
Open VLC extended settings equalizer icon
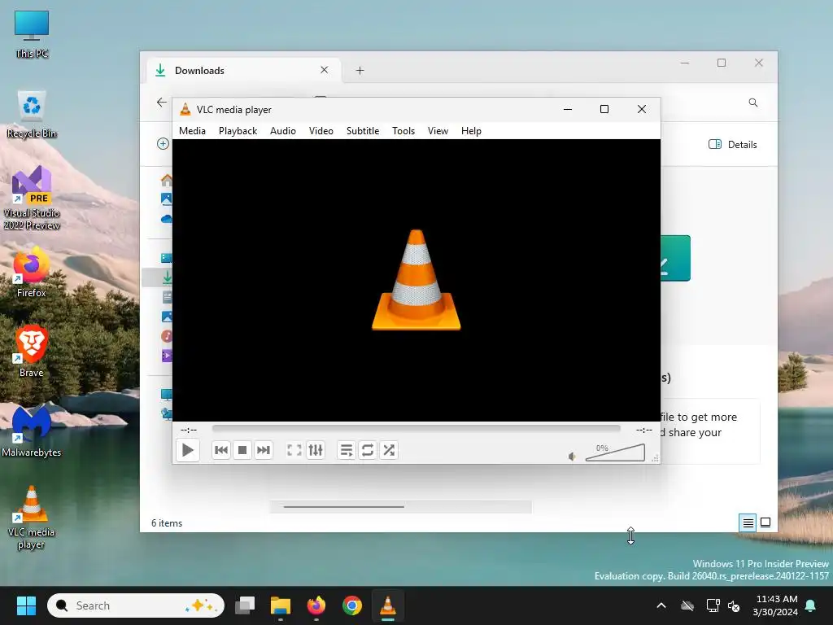[x=316, y=450]
